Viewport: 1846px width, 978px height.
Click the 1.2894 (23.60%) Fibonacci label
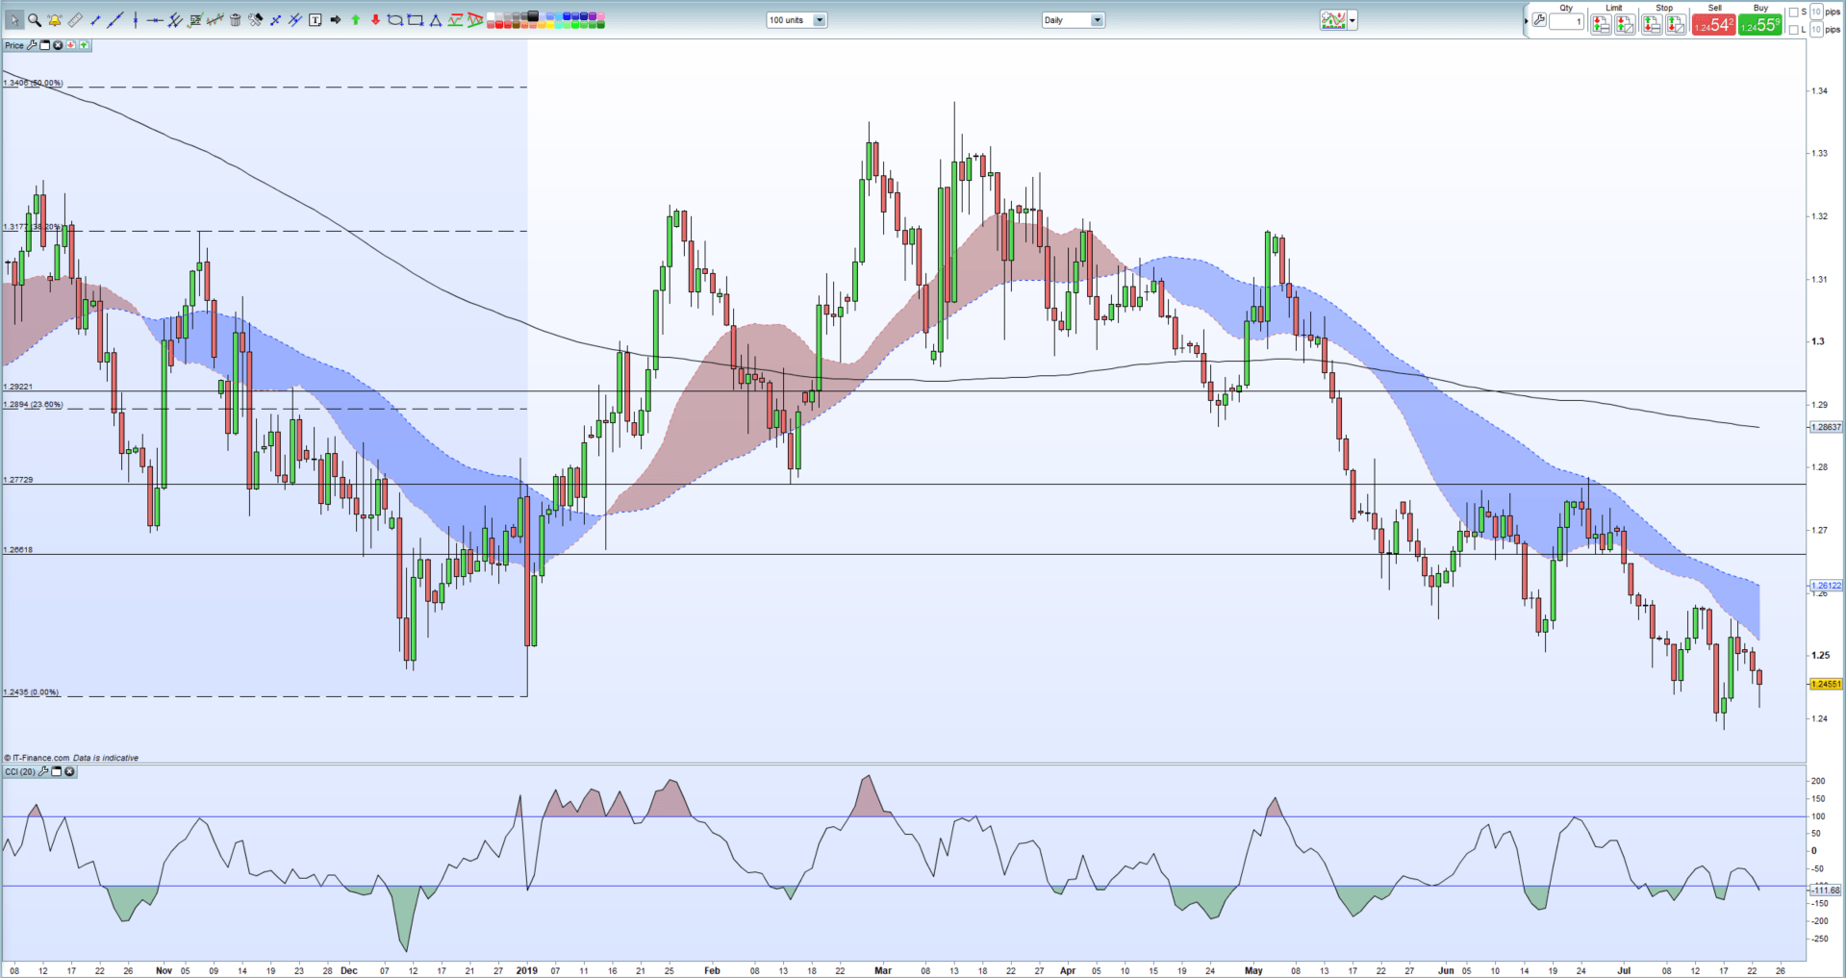click(x=34, y=405)
